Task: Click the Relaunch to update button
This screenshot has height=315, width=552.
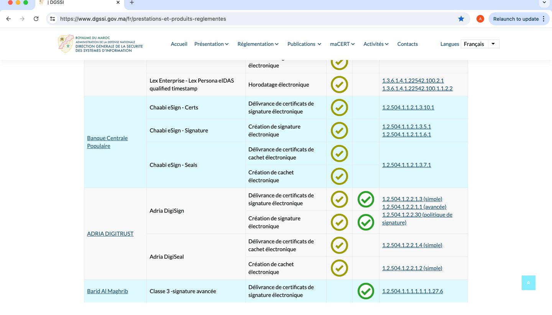Action: pos(519,19)
